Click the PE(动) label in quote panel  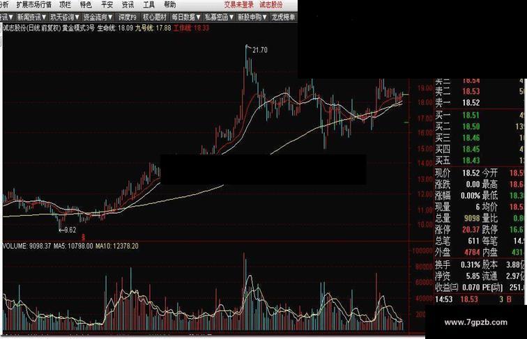coord(493,287)
